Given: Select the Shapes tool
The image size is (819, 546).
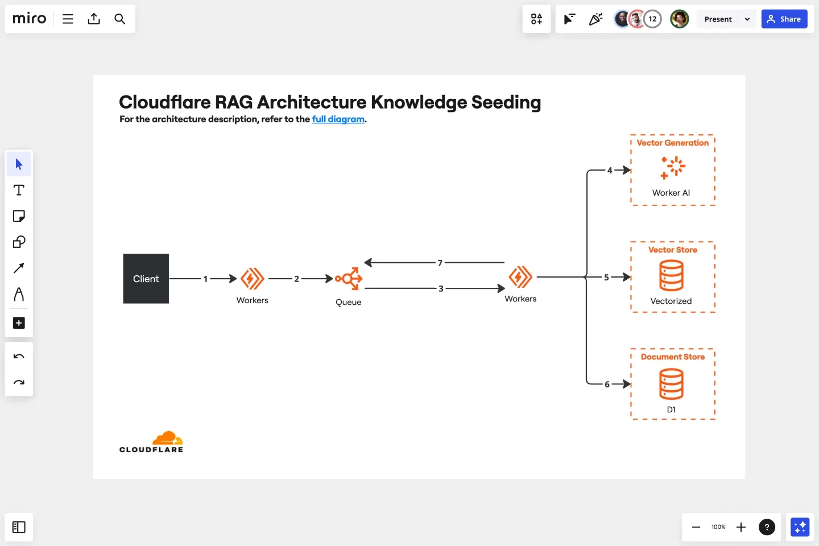Looking at the screenshot, I should pos(19,242).
